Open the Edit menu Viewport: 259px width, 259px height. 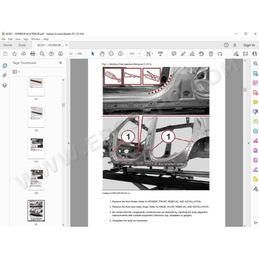pyautogui.click(x=10, y=39)
